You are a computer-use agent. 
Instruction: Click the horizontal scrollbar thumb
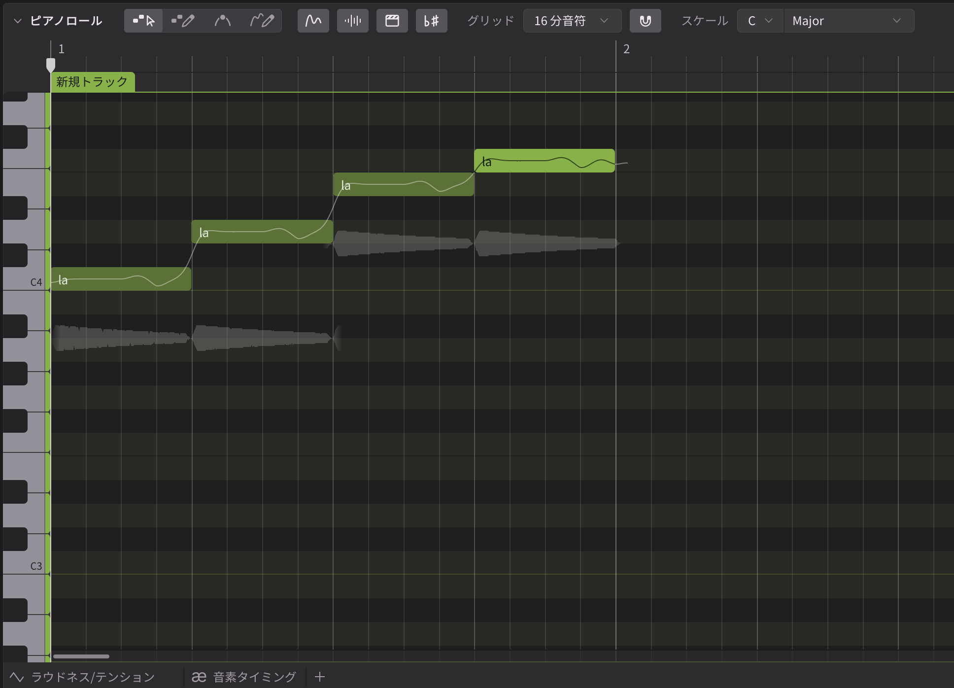(x=81, y=656)
